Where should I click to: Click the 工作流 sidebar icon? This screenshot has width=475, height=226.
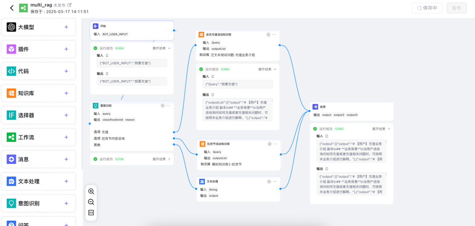tap(11, 137)
